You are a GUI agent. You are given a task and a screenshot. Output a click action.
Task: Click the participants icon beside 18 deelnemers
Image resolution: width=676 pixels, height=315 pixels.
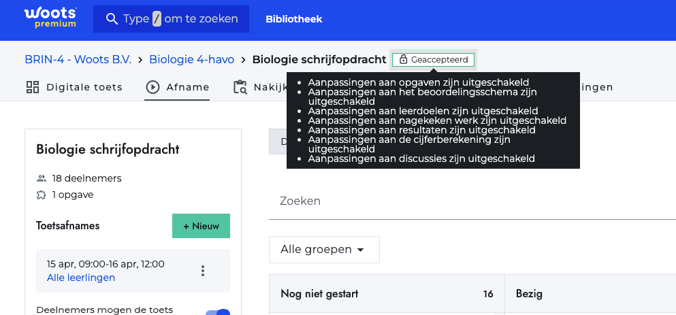42,178
